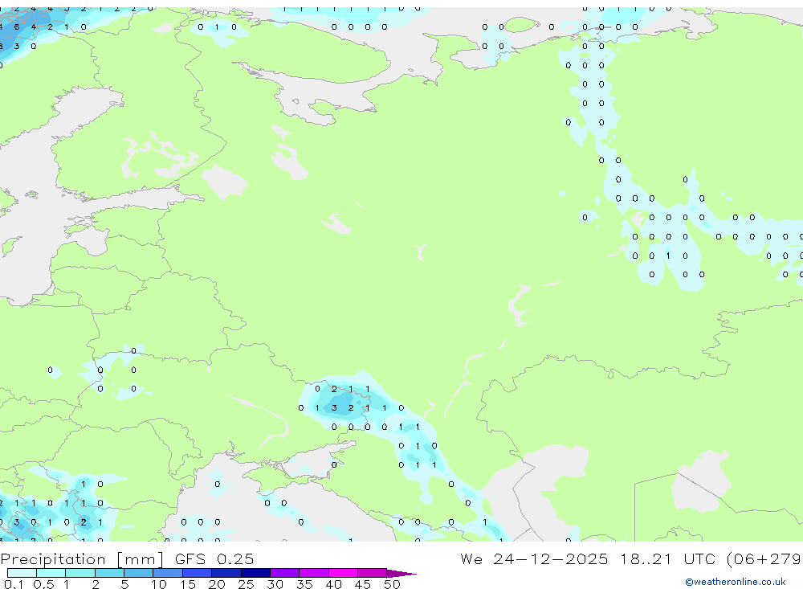Click the forecast offset '(06+279' text
The width and height of the screenshot is (803, 589).
[764, 559]
